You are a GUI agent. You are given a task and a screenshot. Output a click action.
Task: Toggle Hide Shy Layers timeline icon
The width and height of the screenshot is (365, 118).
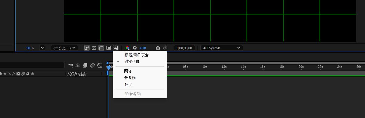pos(78,65)
